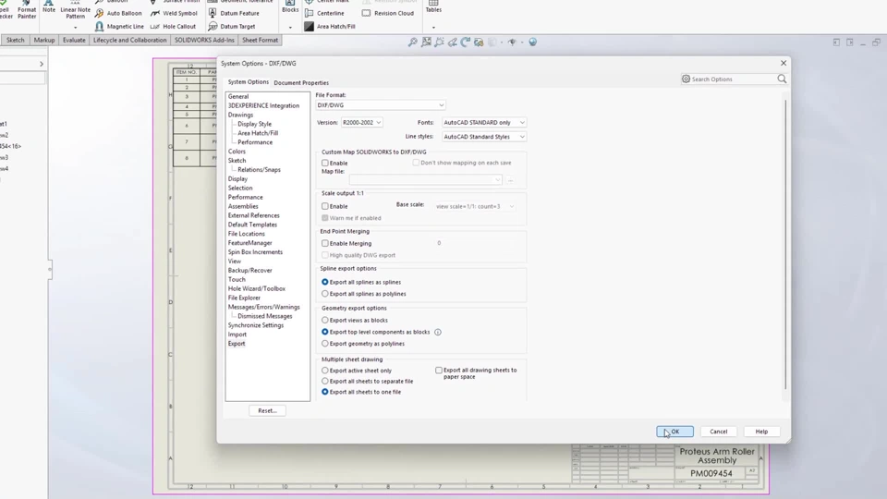Select Export all splines as splines

coord(324,282)
